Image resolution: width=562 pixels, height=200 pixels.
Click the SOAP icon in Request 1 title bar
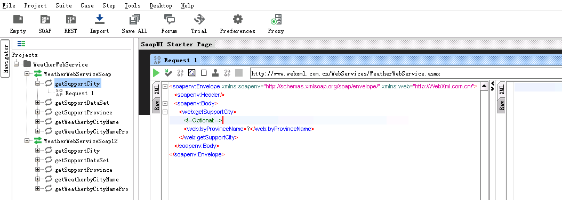pos(157,60)
